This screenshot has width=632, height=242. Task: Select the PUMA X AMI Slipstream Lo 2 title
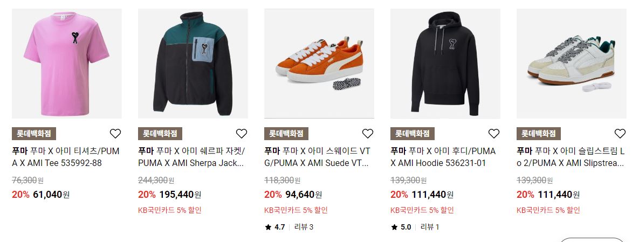coord(571,157)
